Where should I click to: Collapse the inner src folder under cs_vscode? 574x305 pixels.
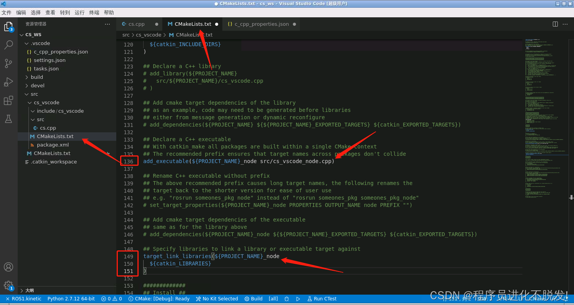tap(67, 119)
